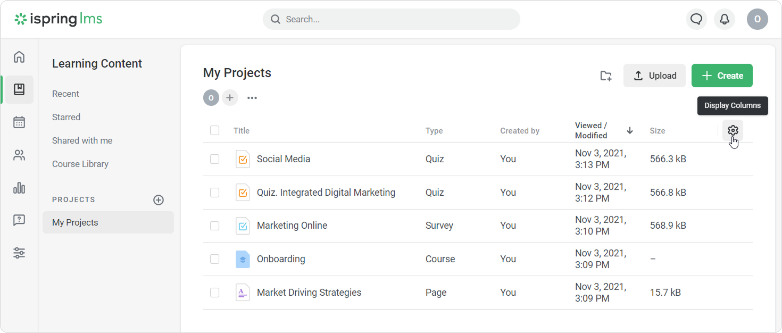Go to Course Library section
This screenshot has height=333, width=782.
coord(80,164)
